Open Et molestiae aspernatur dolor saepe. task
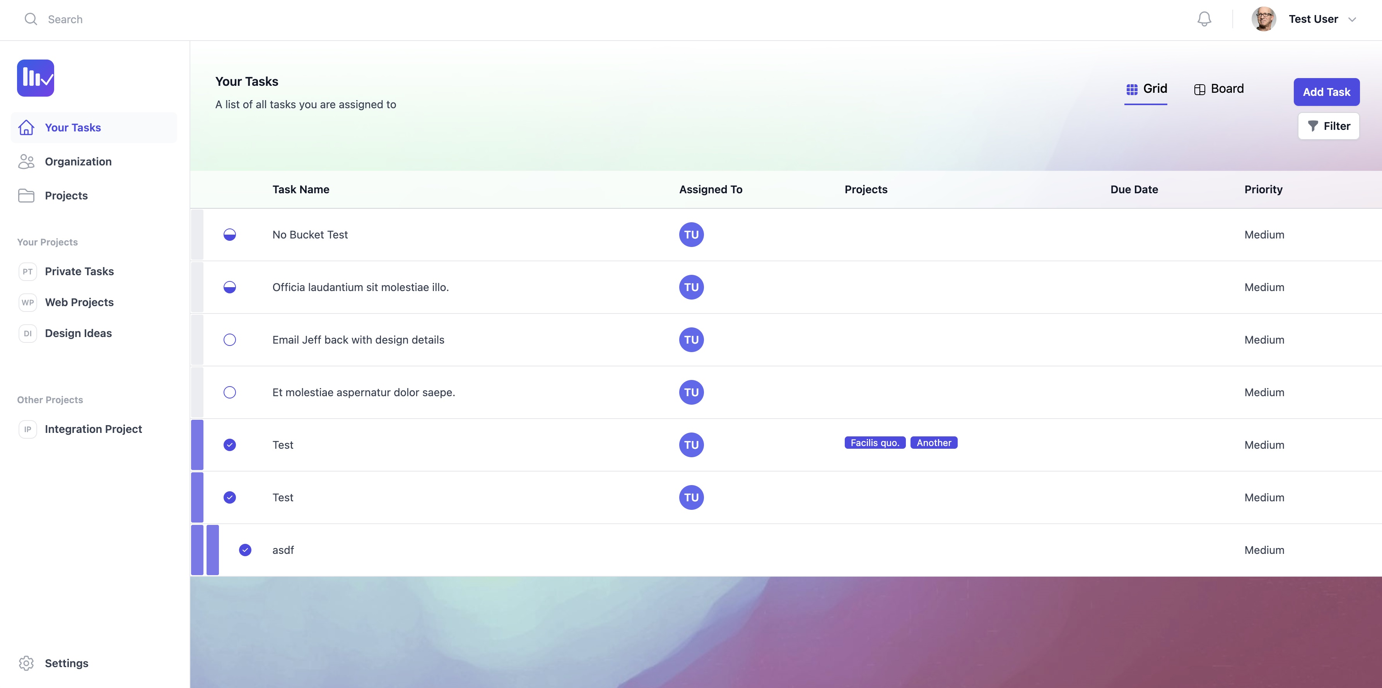Image resolution: width=1382 pixels, height=688 pixels. click(x=364, y=393)
